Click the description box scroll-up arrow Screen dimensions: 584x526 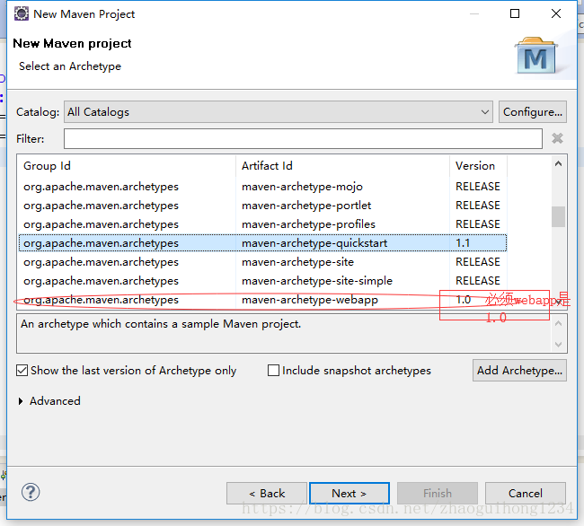[x=558, y=324]
